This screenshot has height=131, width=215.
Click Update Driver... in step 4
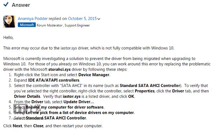tap(79, 102)
